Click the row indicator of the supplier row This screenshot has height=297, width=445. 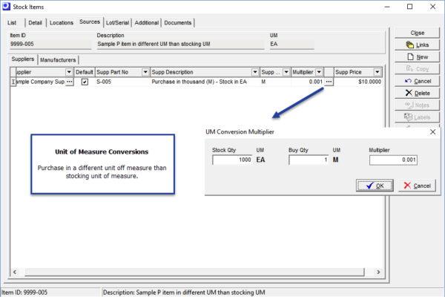pyautogui.click(x=13, y=82)
